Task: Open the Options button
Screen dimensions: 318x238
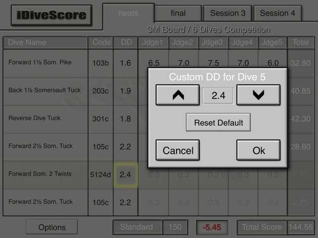Action: [52, 227]
